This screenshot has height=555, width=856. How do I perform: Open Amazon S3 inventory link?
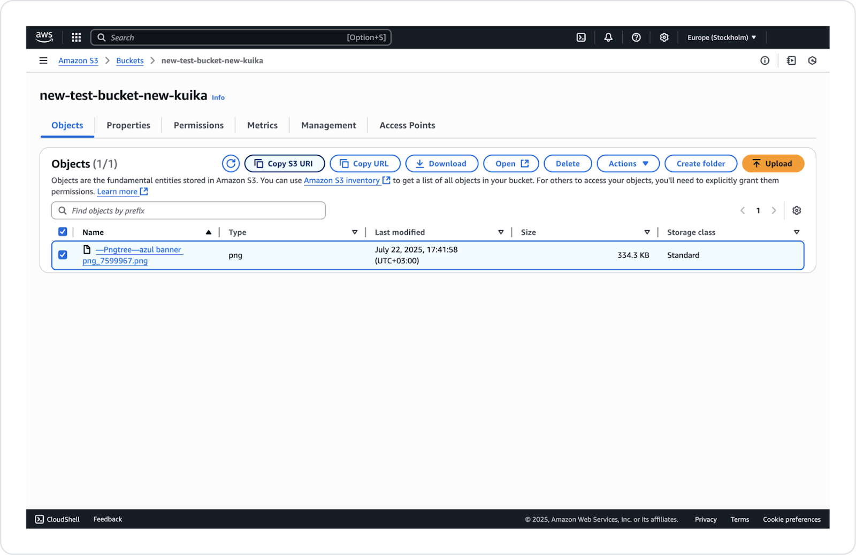tap(347, 180)
